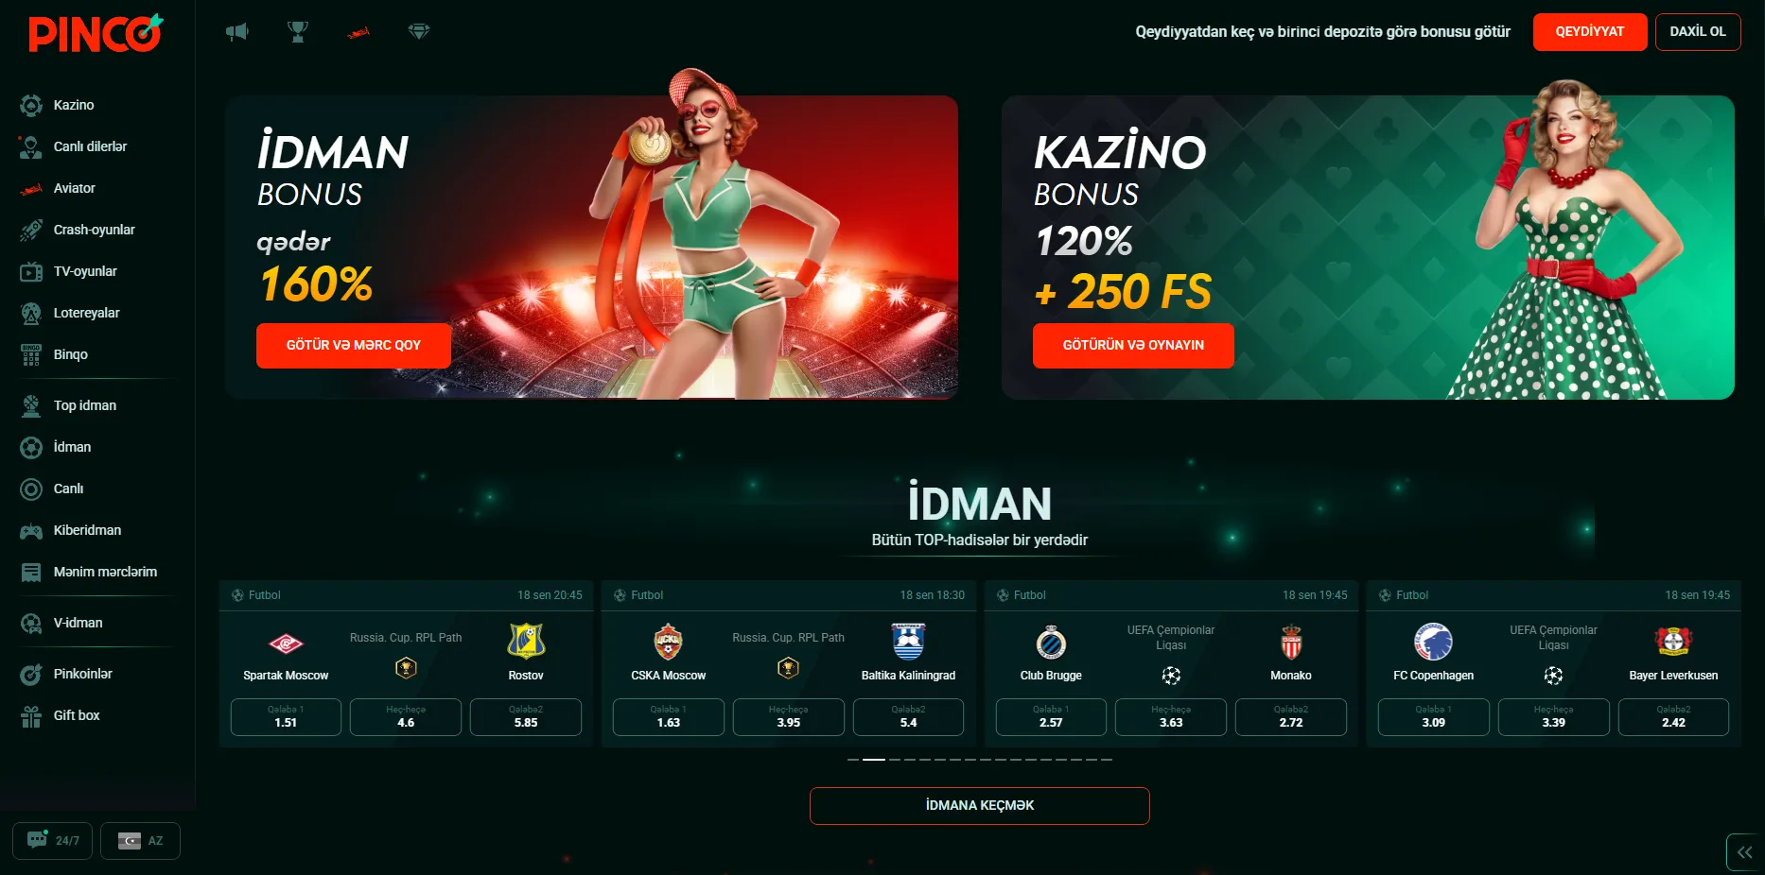The image size is (1765, 875).
Task: Open the AZ language selector
Action: (140, 840)
